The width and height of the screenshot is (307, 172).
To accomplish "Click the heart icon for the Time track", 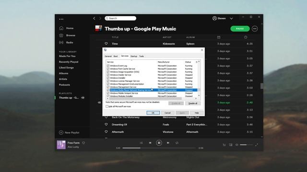I will 106,43.
